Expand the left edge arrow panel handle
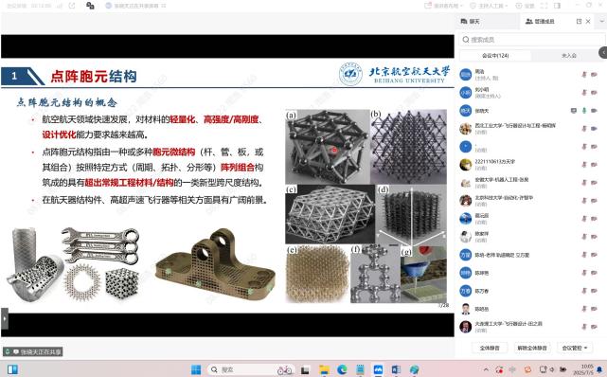Screen dimensions: 607x377 coord(4,319)
